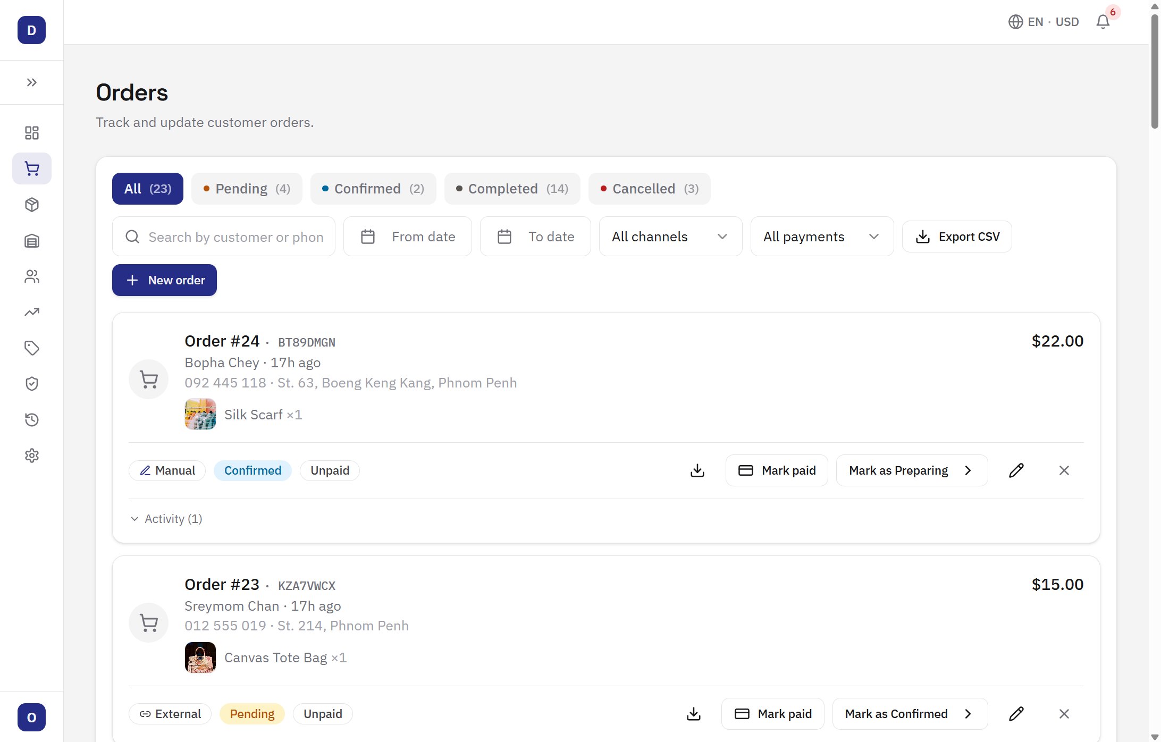
Task: Open the To date picker
Action: pyautogui.click(x=535, y=237)
